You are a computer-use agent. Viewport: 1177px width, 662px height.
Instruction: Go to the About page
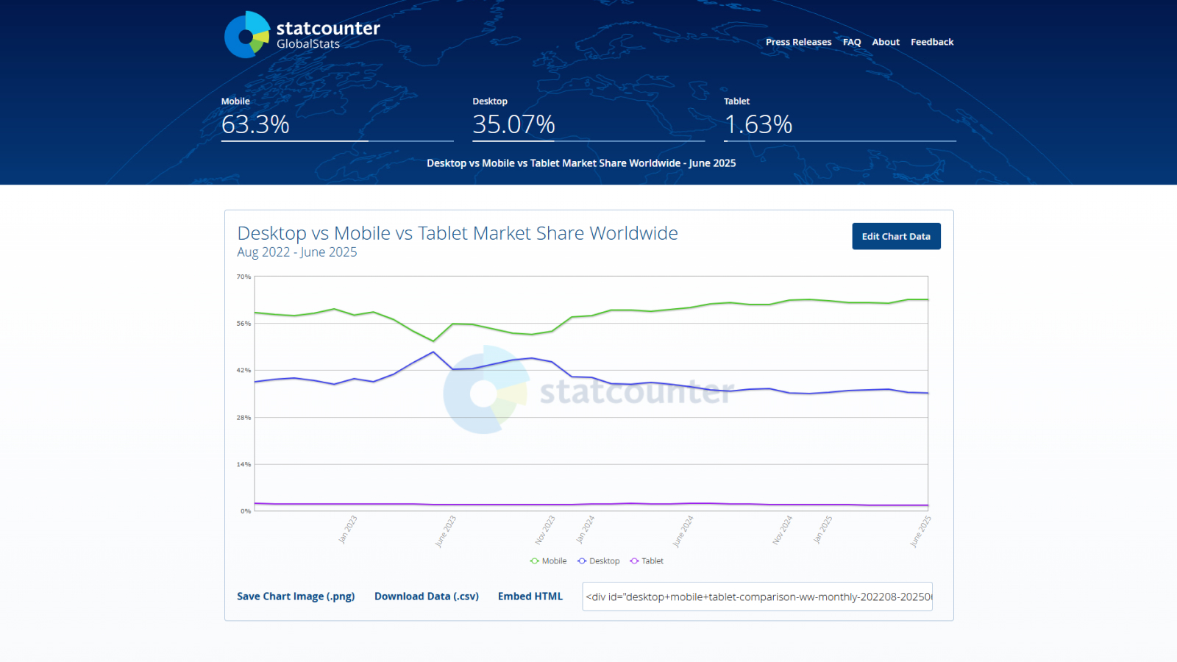[x=886, y=42]
